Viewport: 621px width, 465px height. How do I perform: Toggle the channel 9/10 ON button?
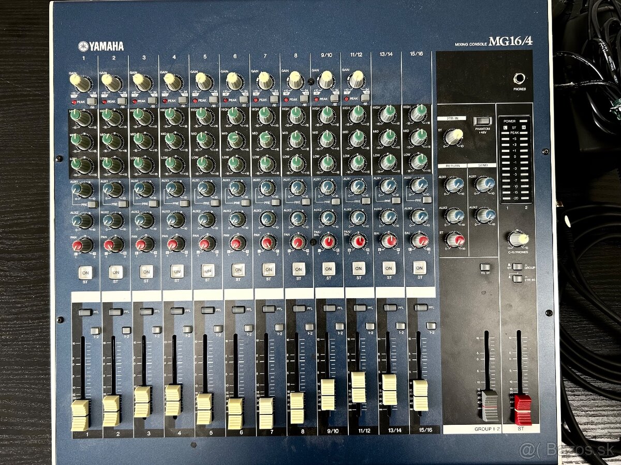(328, 269)
